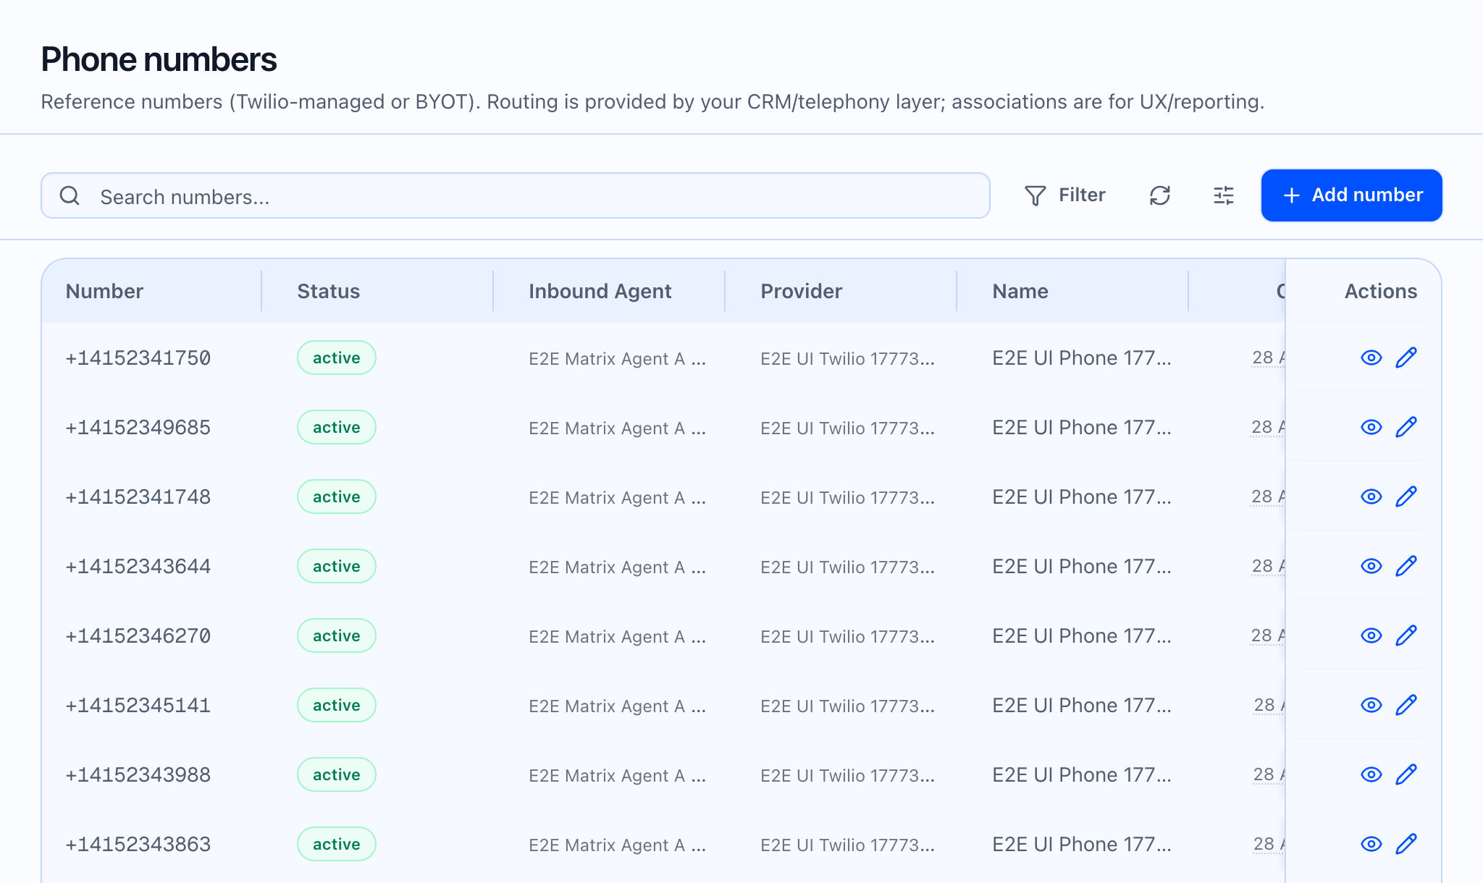Edit +14152341748 with the pencil icon
This screenshot has height=883, width=1483.
(x=1406, y=497)
